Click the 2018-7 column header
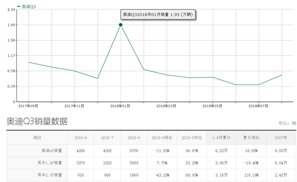 (107, 138)
